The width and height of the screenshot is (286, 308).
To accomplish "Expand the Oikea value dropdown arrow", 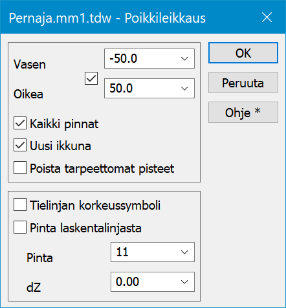I will coord(184,89).
